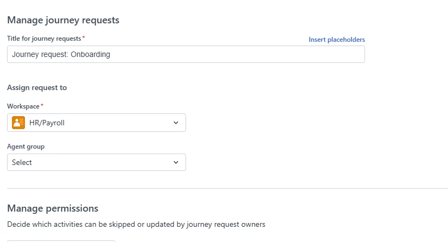Click the red asterisk beside the Title label

click(x=84, y=38)
